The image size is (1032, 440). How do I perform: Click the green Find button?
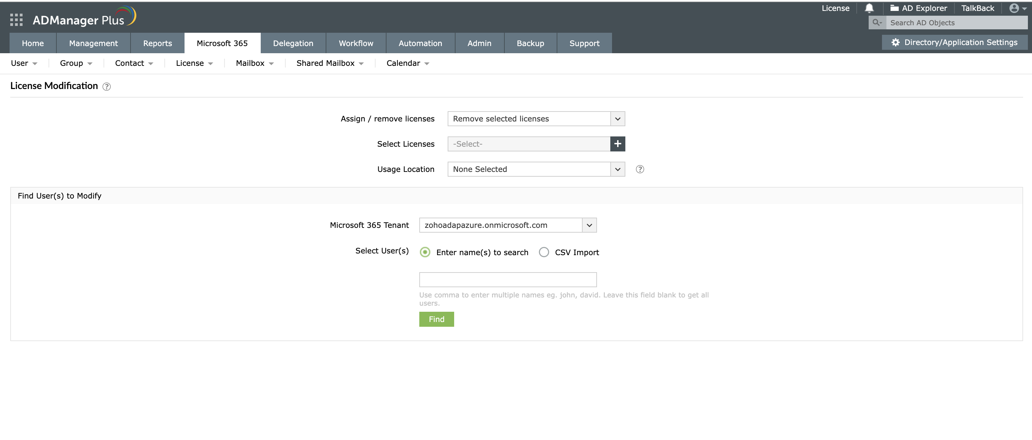pyautogui.click(x=436, y=319)
